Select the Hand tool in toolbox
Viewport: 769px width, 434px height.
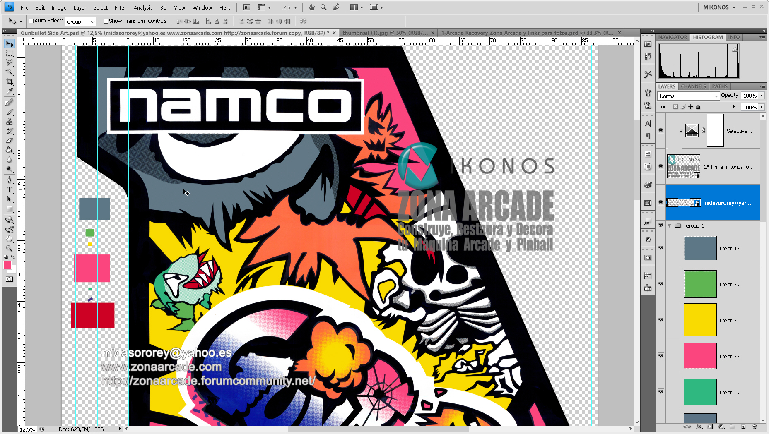click(10, 239)
